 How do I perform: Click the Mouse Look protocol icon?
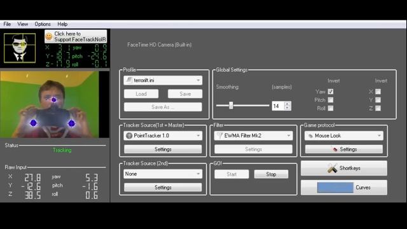tap(310, 135)
